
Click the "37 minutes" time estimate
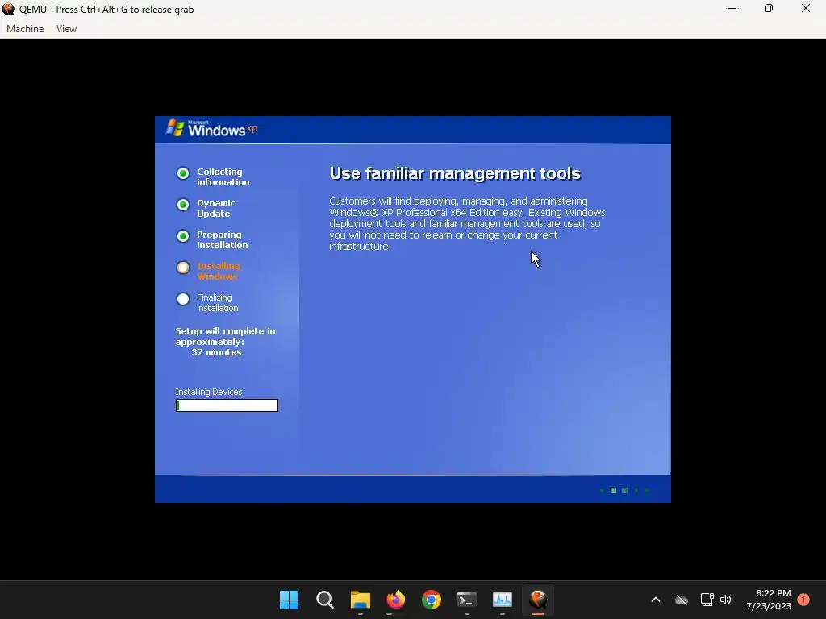click(216, 353)
